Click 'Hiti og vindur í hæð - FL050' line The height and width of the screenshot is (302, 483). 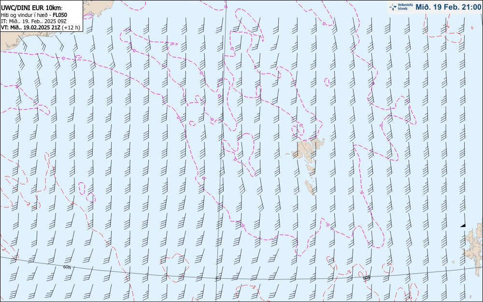(34, 15)
